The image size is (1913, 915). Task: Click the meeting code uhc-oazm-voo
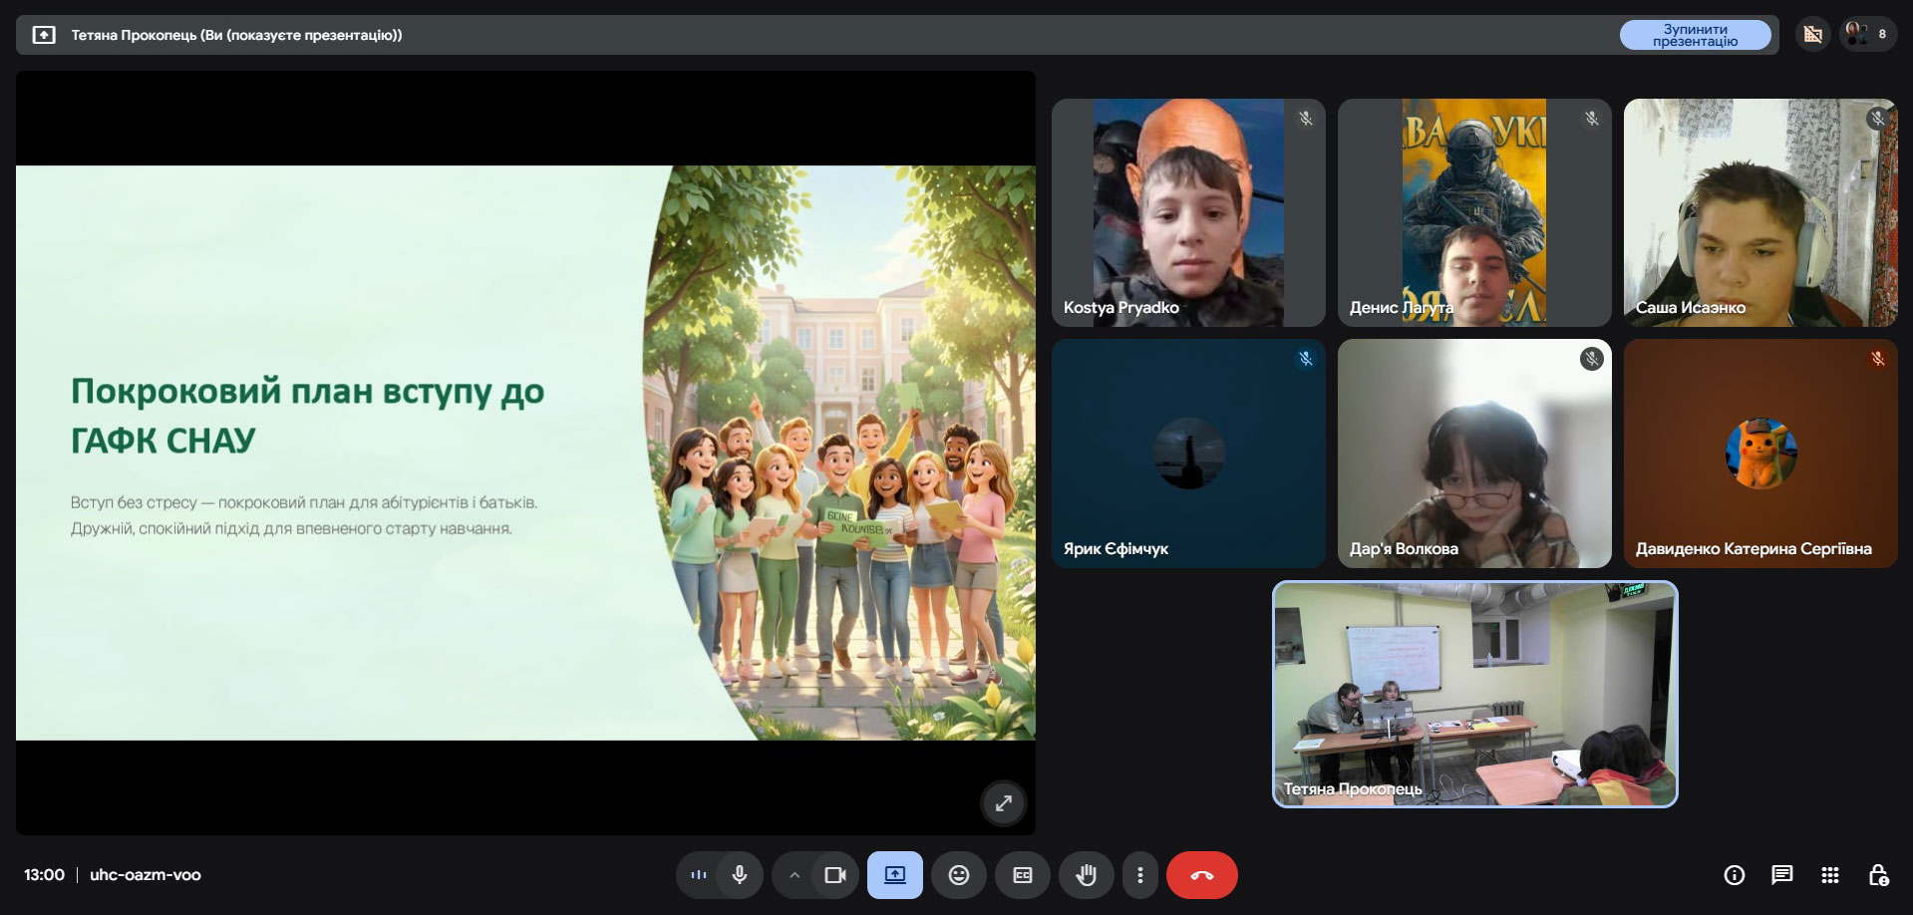pyautogui.click(x=146, y=875)
